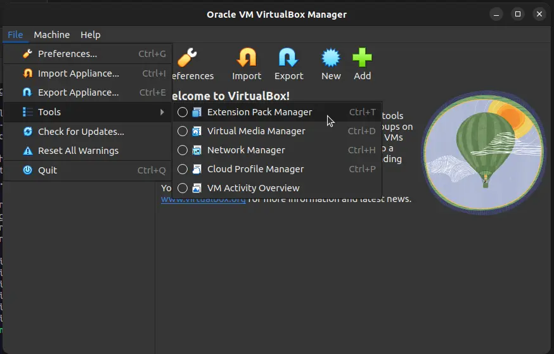Open the VM Activity Overview entry
The width and height of the screenshot is (554, 354).
coord(277,188)
